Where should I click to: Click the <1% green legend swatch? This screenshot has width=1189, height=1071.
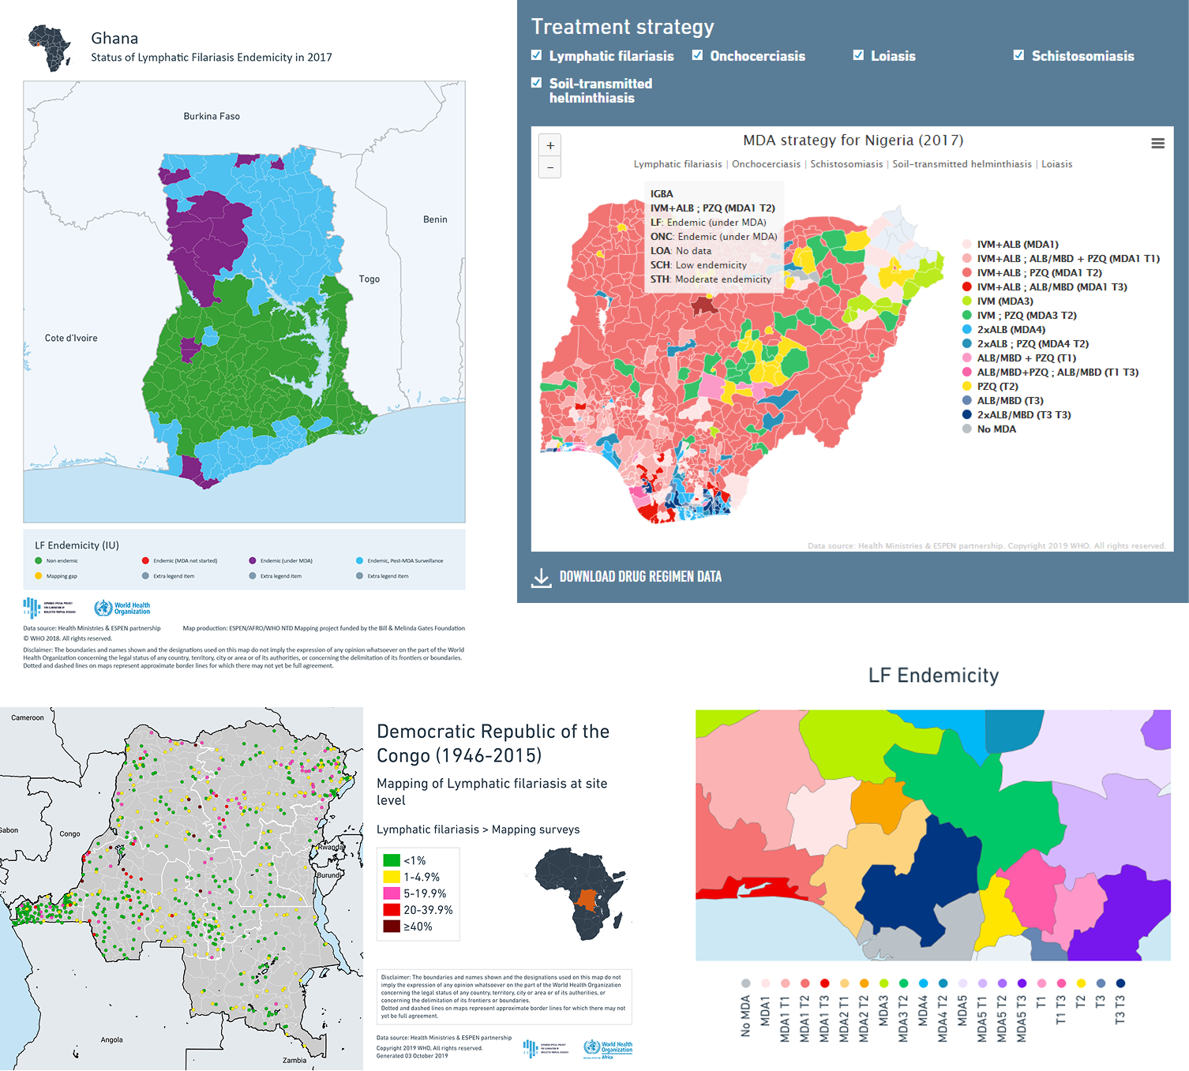click(x=392, y=860)
